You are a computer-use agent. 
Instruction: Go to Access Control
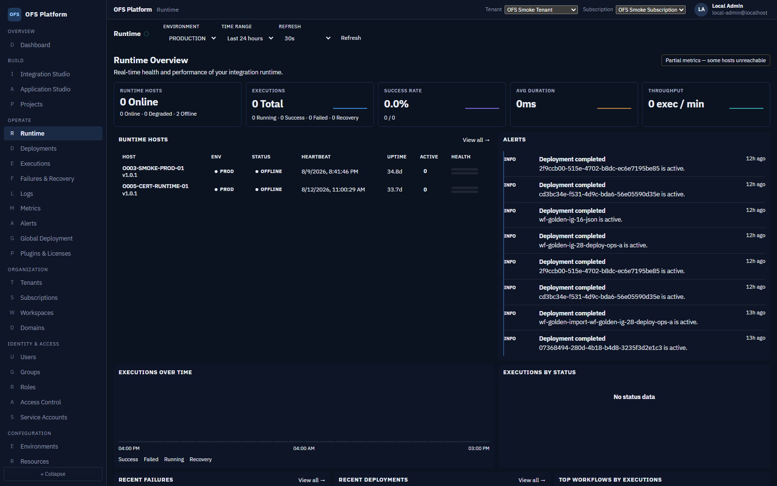point(53,402)
